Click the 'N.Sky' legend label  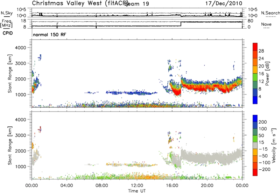(x=7, y=13)
